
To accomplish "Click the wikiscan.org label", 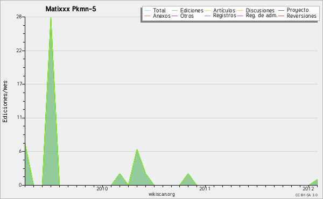I will [161, 194].
